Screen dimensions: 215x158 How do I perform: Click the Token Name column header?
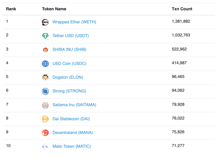coord(54,9)
